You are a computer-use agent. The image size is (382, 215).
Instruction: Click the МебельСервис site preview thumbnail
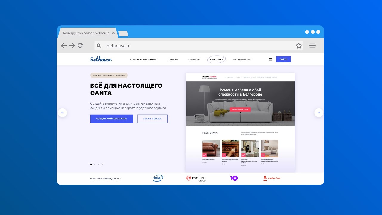click(240, 122)
